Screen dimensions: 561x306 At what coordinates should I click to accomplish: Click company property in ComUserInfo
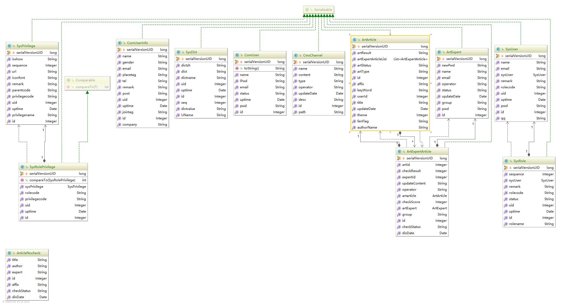[x=143, y=125]
